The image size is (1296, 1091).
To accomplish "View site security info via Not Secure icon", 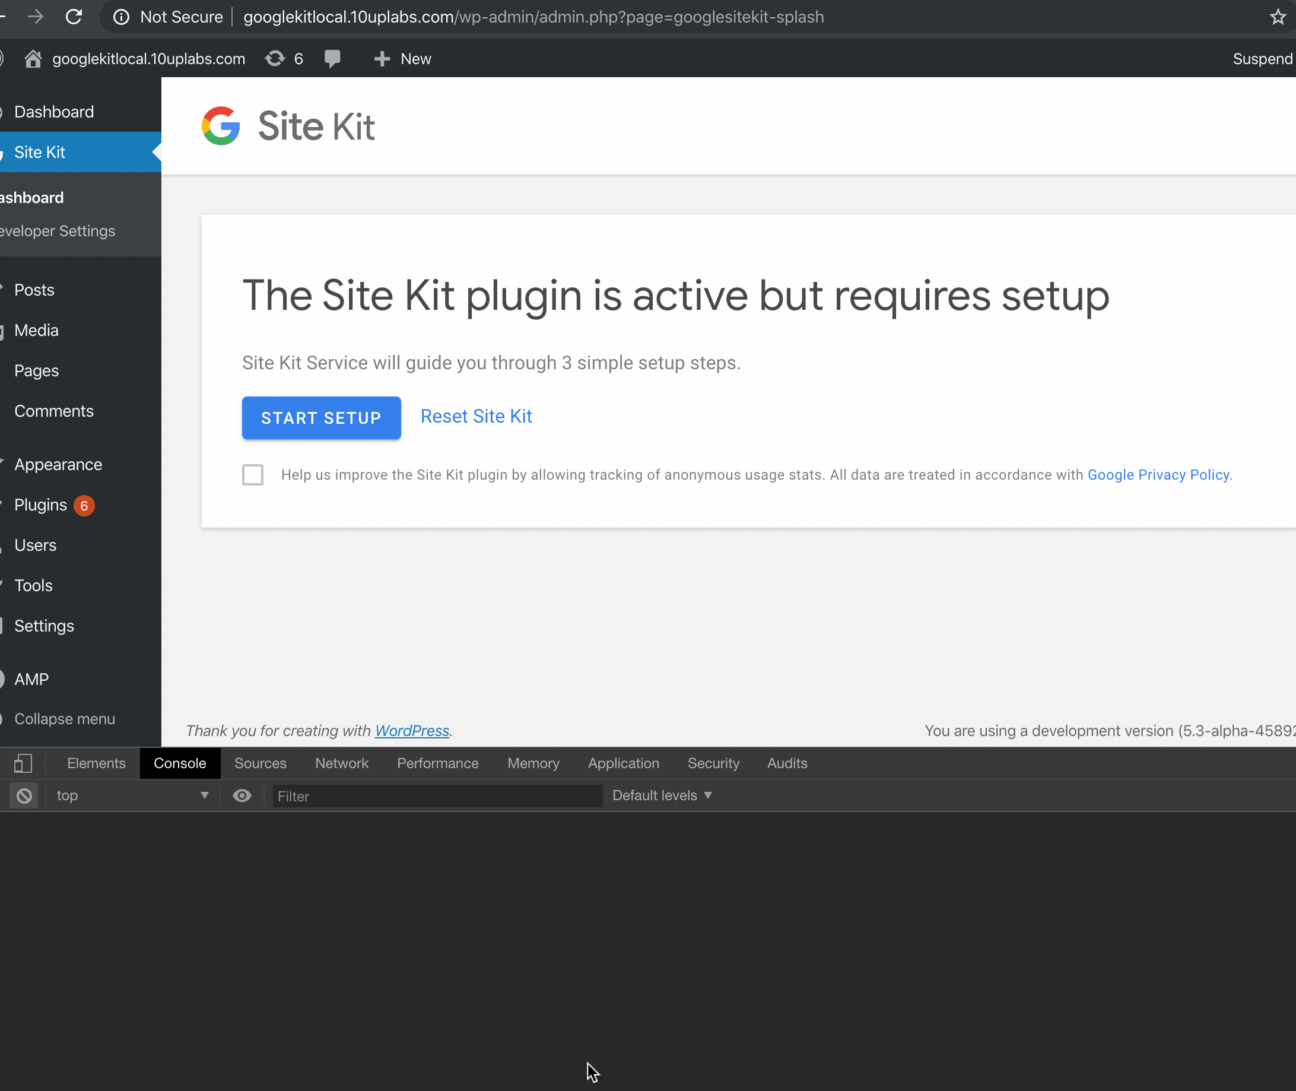I will pyautogui.click(x=121, y=17).
